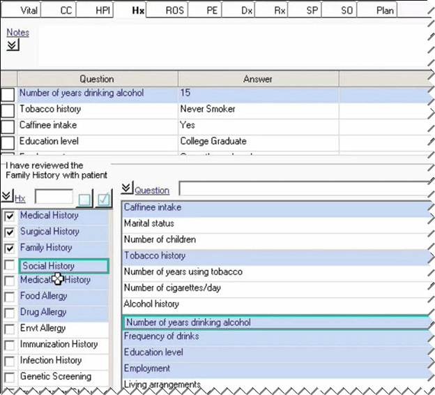Click the check-all icon next to Hx field
The image size is (435, 395).
pos(103,200)
